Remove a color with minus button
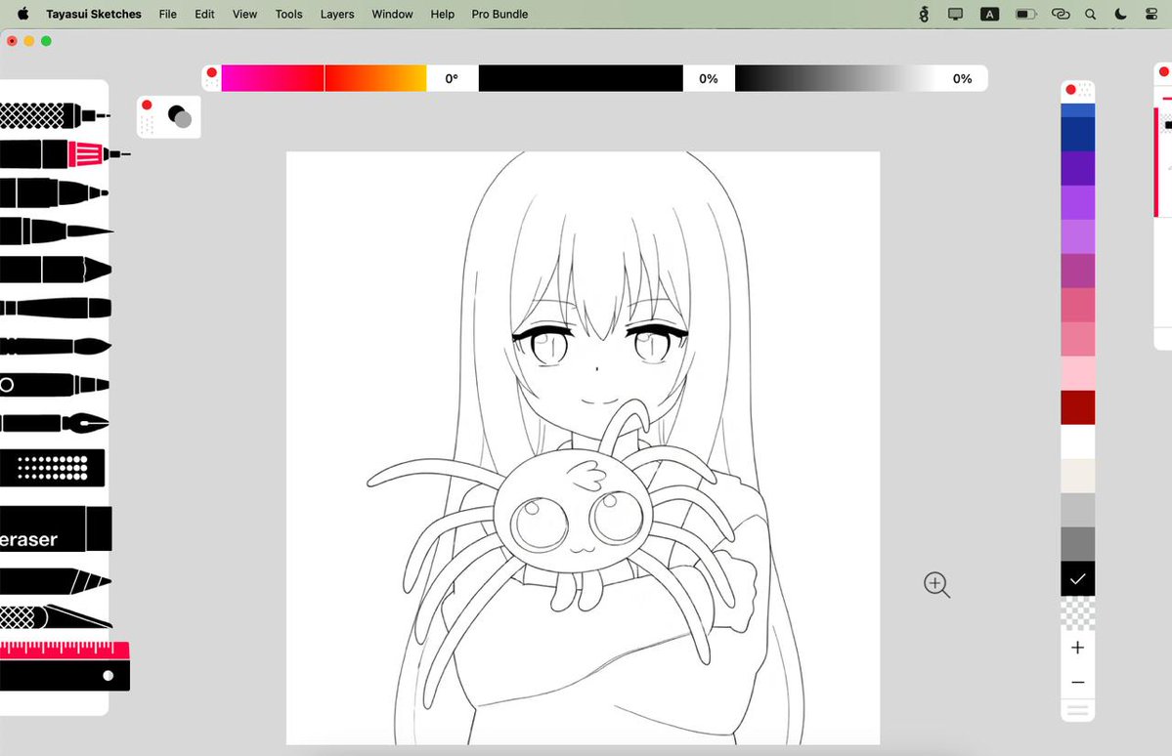Viewport: 1172px width, 756px height. click(1077, 682)
